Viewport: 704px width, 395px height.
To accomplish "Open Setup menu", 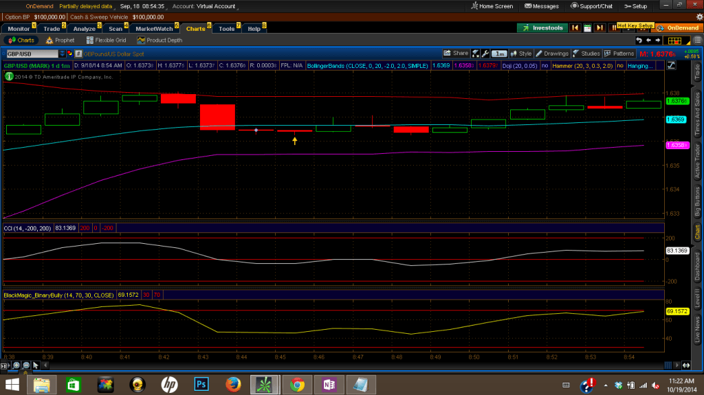I will point(635,6).
